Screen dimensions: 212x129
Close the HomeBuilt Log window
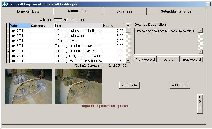point(208,4)
